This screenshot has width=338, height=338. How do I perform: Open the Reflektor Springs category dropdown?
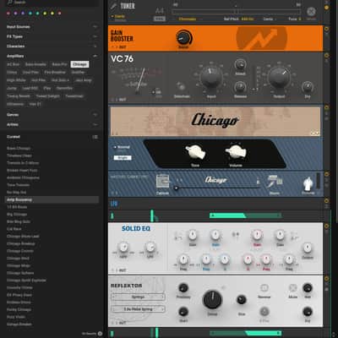[138, 297]
